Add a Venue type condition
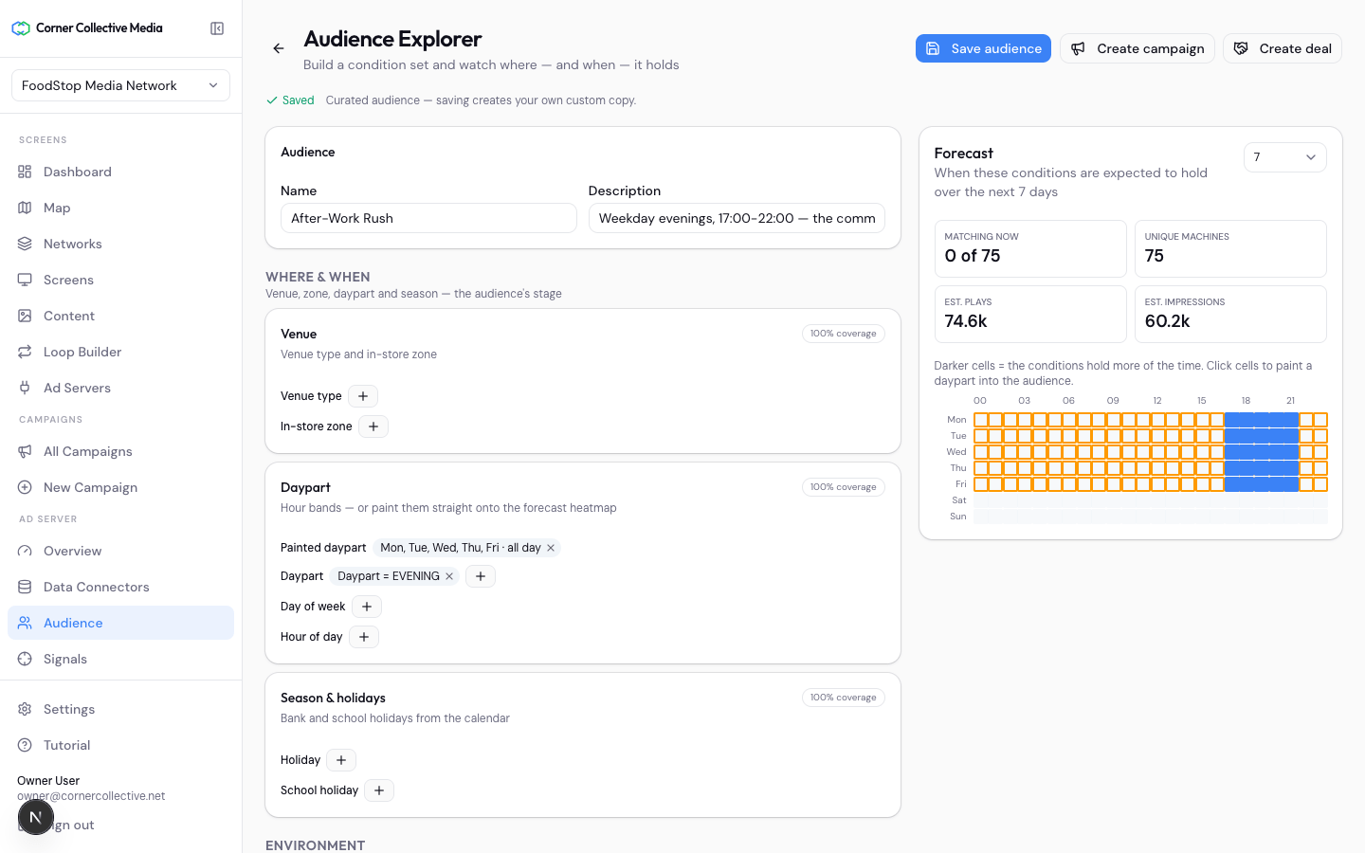This screenshot has height=853, width=1365. 363,396
